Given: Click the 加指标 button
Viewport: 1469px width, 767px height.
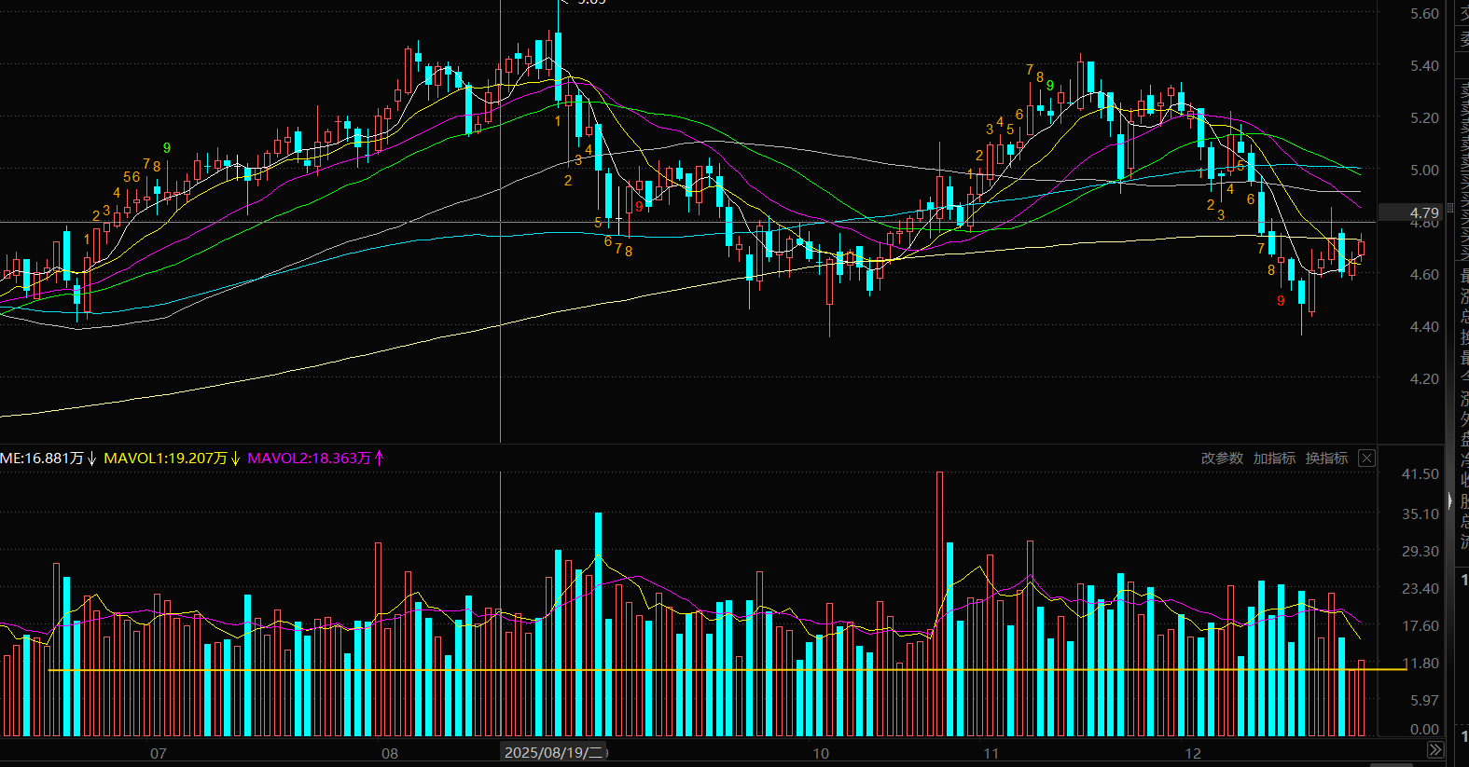Looking at the screenshot, I should (x=1274, y=459).
